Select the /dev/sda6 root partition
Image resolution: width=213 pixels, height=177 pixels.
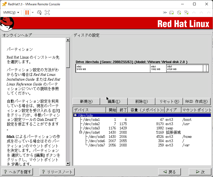[142, 141]
